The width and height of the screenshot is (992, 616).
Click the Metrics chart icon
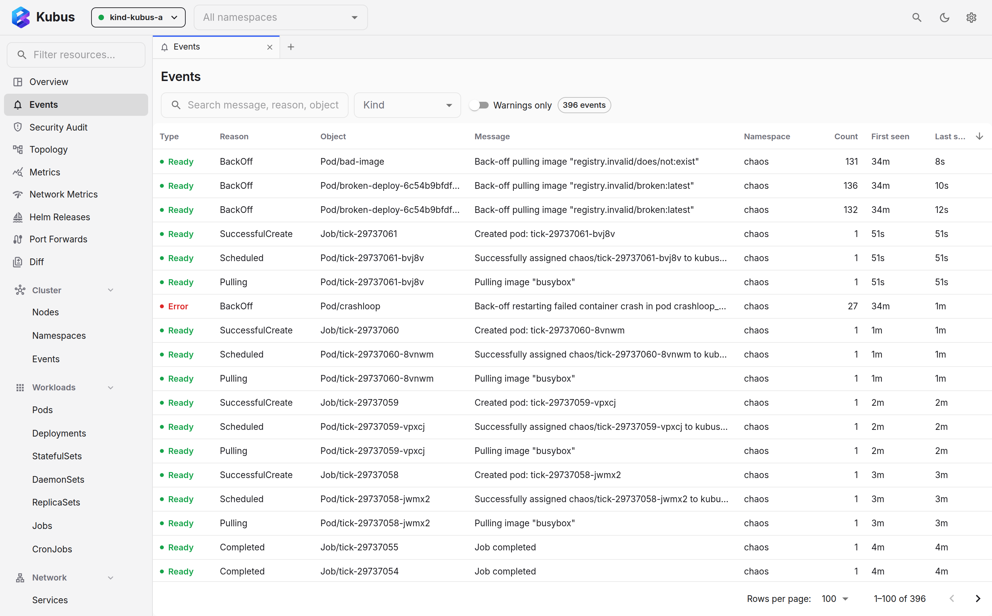(17, 172)
